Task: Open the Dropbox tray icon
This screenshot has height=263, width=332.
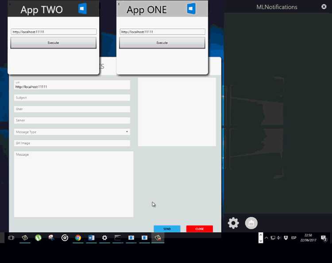Action: [x=286, y=238]
